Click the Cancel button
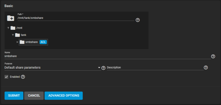Screen dimensions: 221x105 (34, 96)
